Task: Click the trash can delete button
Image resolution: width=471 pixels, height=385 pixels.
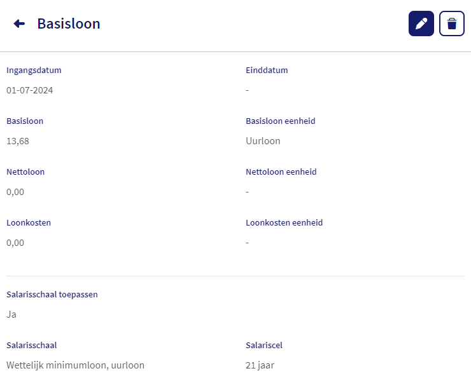Action: pos(451,24)
